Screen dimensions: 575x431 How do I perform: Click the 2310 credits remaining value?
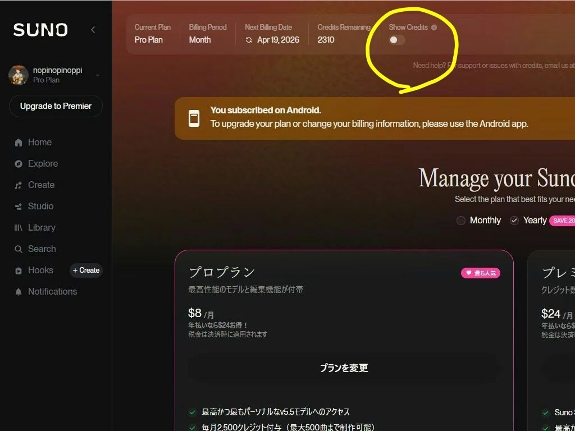pyautogui.click(x=326, y=40)
